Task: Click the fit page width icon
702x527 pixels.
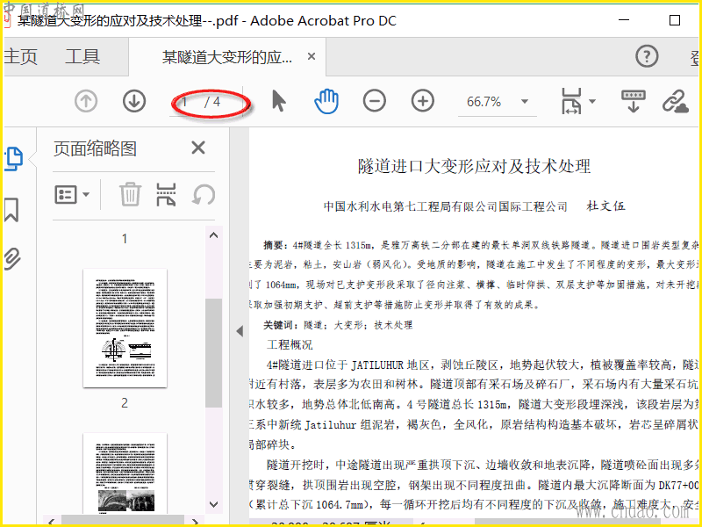Action: coord(571,101)
